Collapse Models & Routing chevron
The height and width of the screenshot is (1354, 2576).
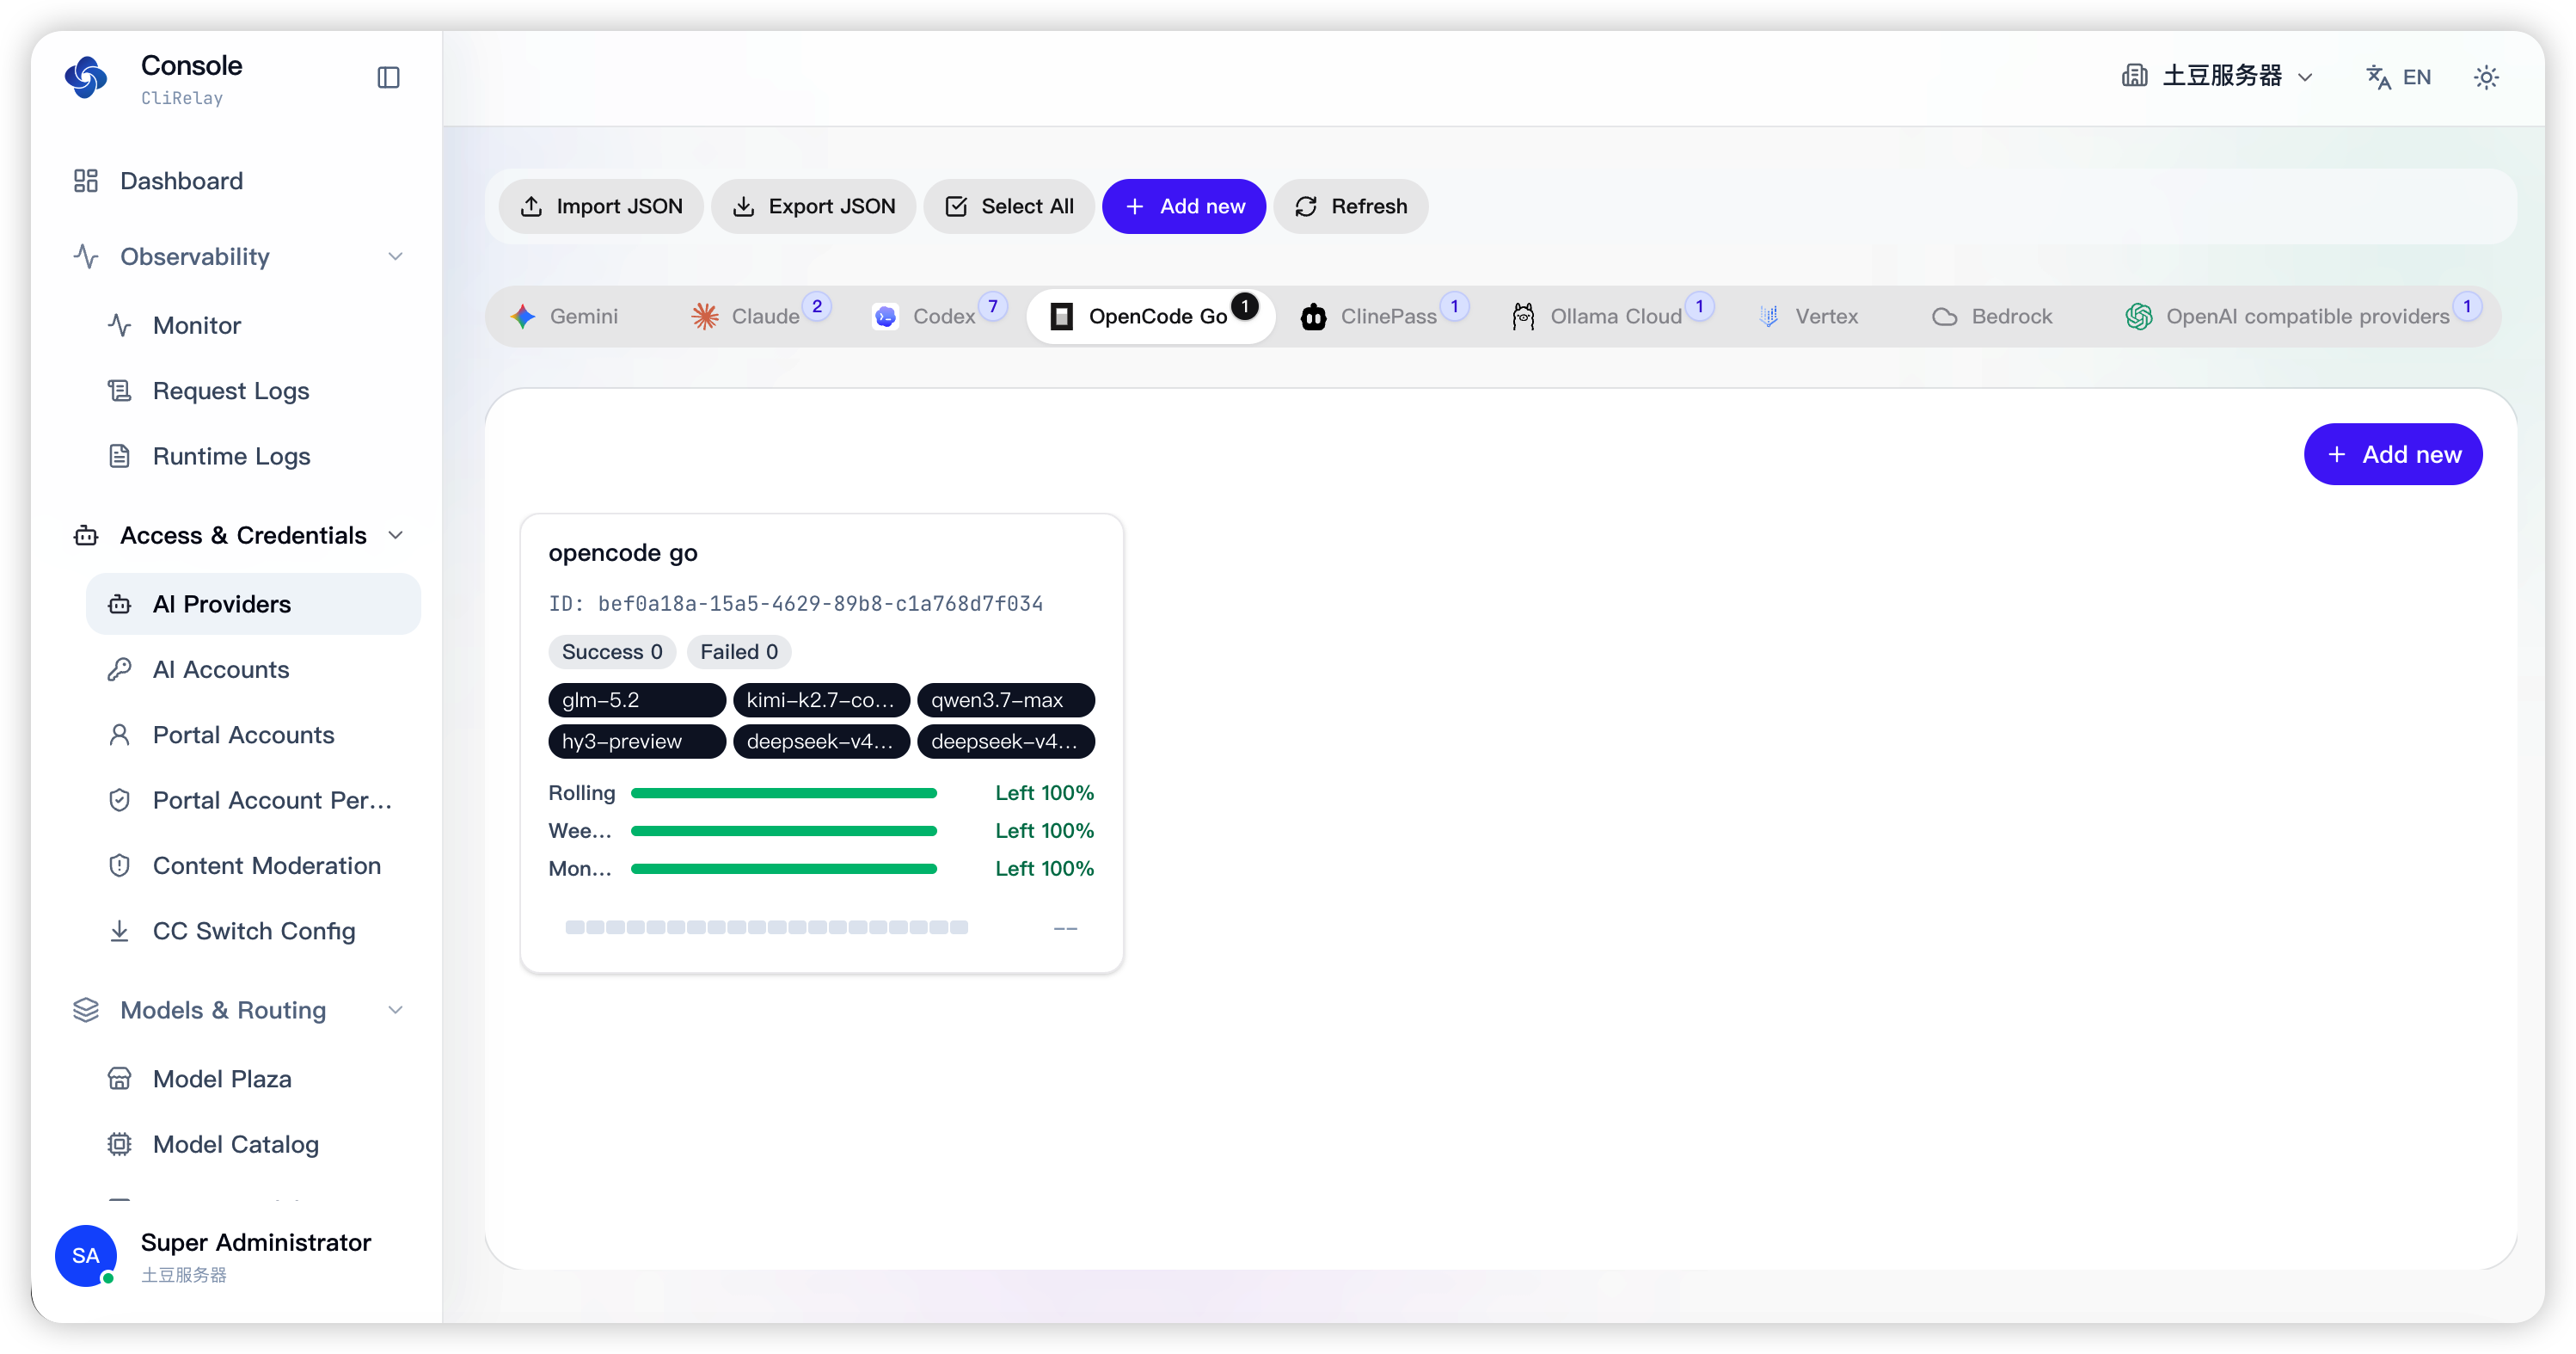(x=396, y=1011)
